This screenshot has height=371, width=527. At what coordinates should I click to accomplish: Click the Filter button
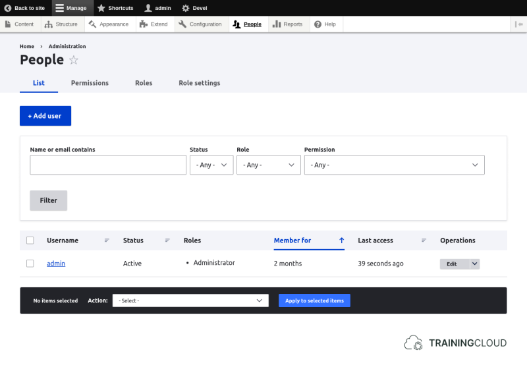pyautogui.click(x=48, y=200)
